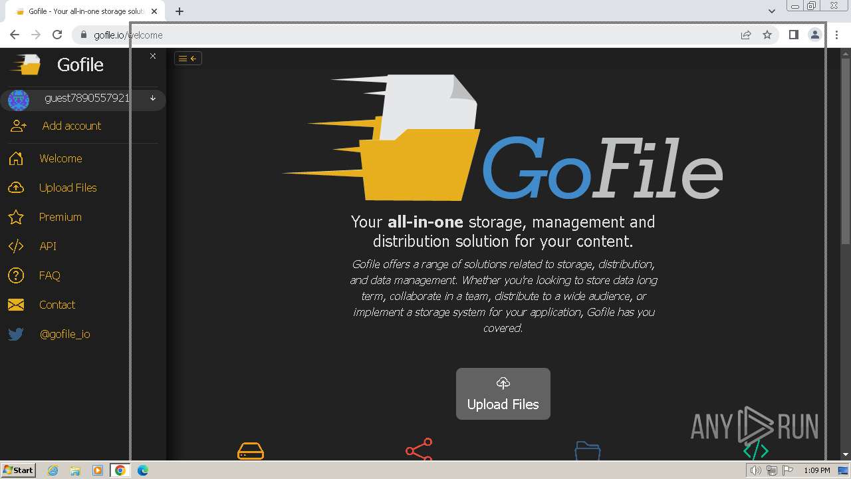This screenshot has height=479, width=851.
Task: Click the FAQ question mark icon
Action: [16, 275]
